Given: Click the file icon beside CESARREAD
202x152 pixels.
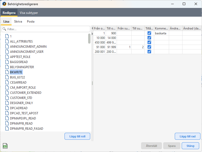Looking at the screenshot, I should (x=7, y=82).
